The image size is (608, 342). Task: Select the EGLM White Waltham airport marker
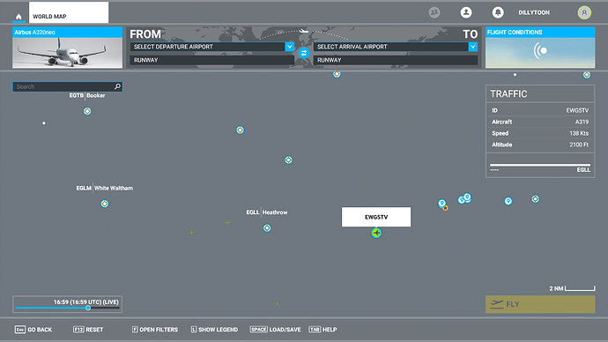coord(105,204)
